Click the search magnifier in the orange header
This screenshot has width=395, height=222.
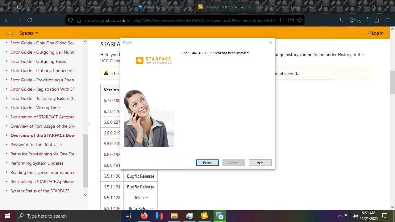point(370,33)
